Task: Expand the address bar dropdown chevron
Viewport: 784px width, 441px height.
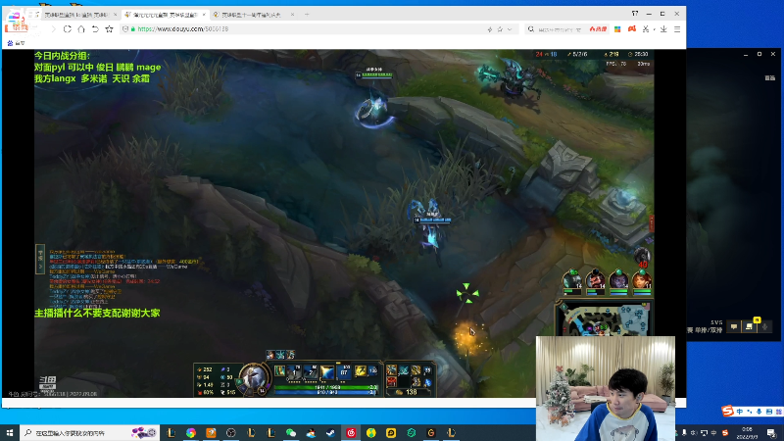Action: pyautogui.click(x=510, y=29)
